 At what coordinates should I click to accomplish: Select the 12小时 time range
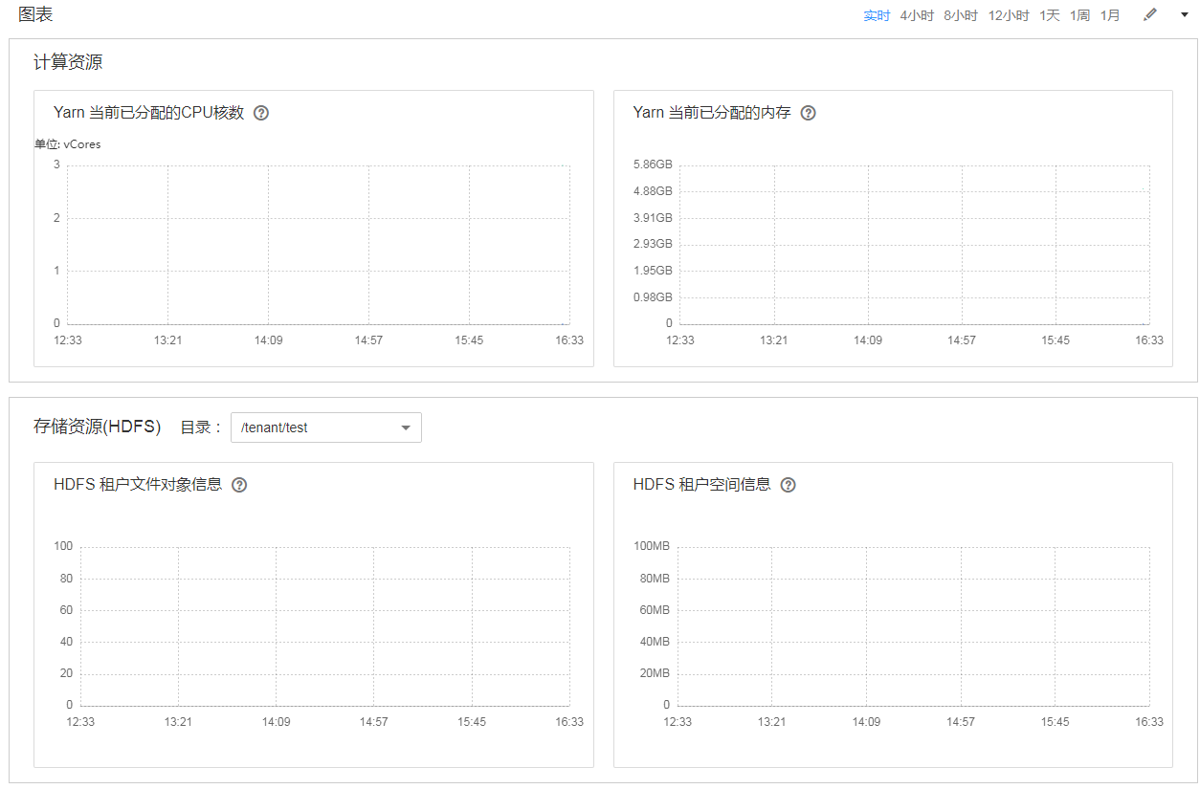point(1009,15)
